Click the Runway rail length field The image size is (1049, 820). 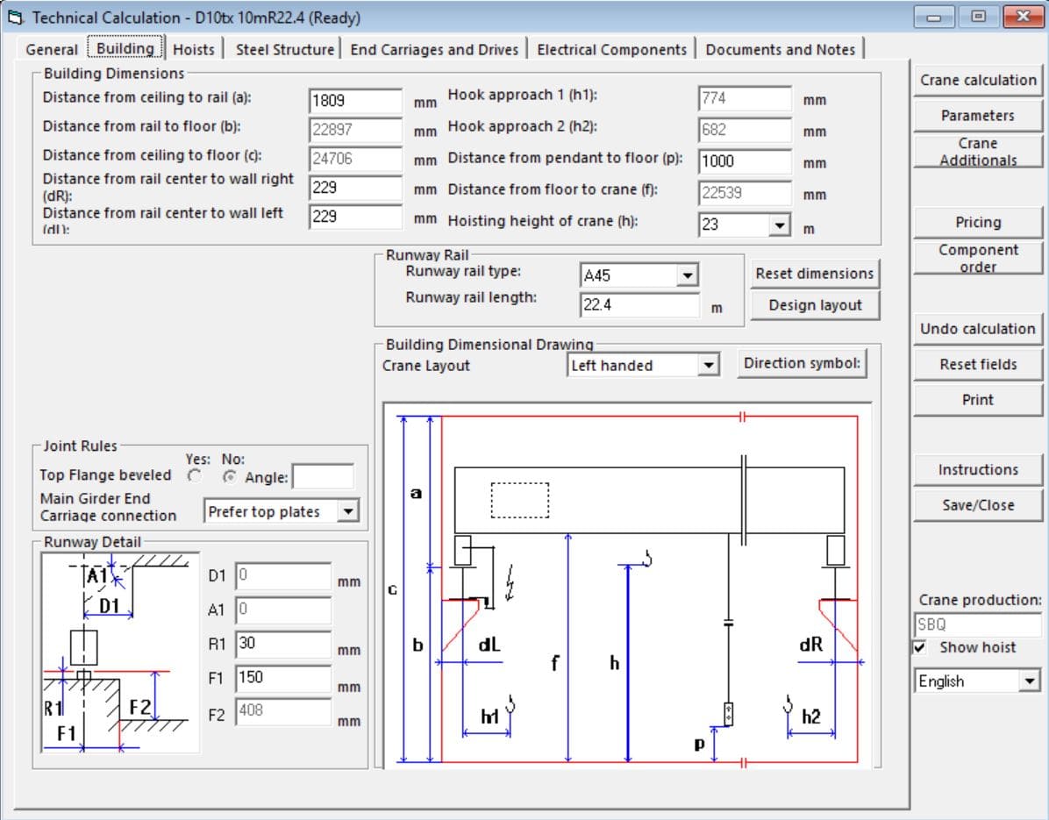[x=639, y=305]
